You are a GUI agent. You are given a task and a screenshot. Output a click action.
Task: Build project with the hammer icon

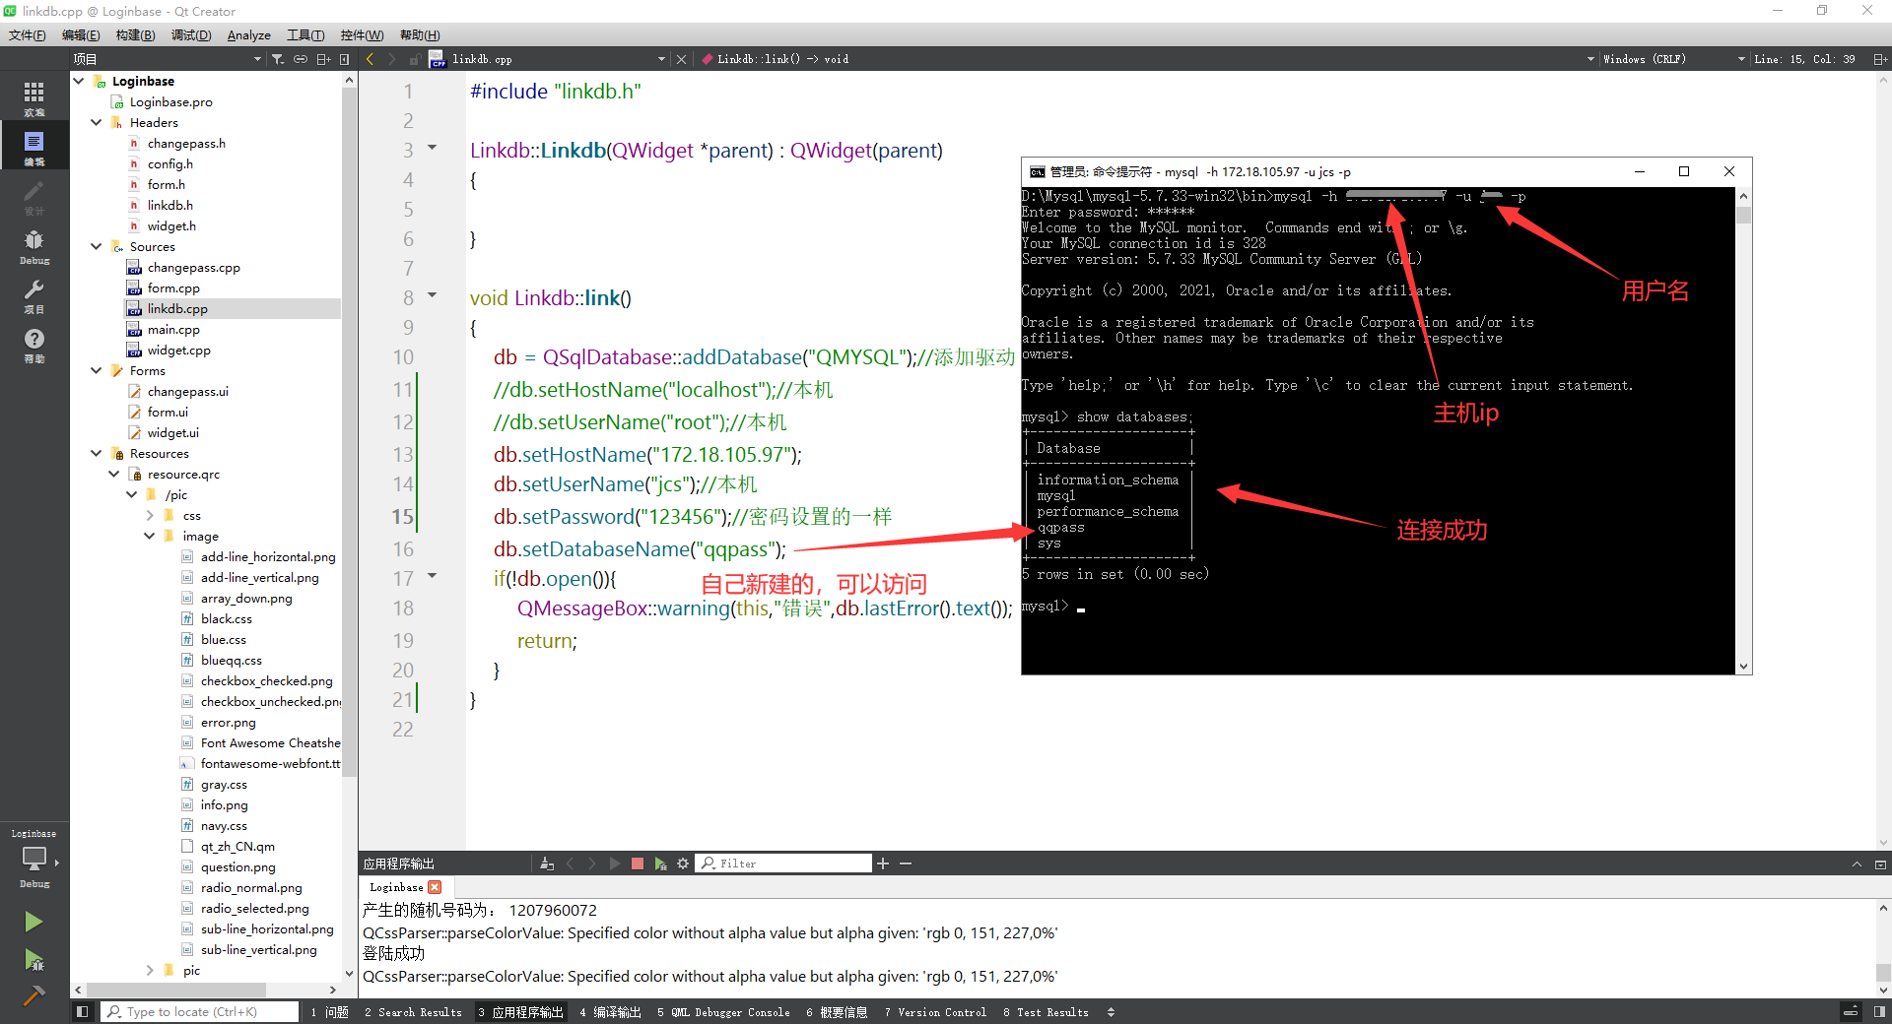click(x=34, y=995)
